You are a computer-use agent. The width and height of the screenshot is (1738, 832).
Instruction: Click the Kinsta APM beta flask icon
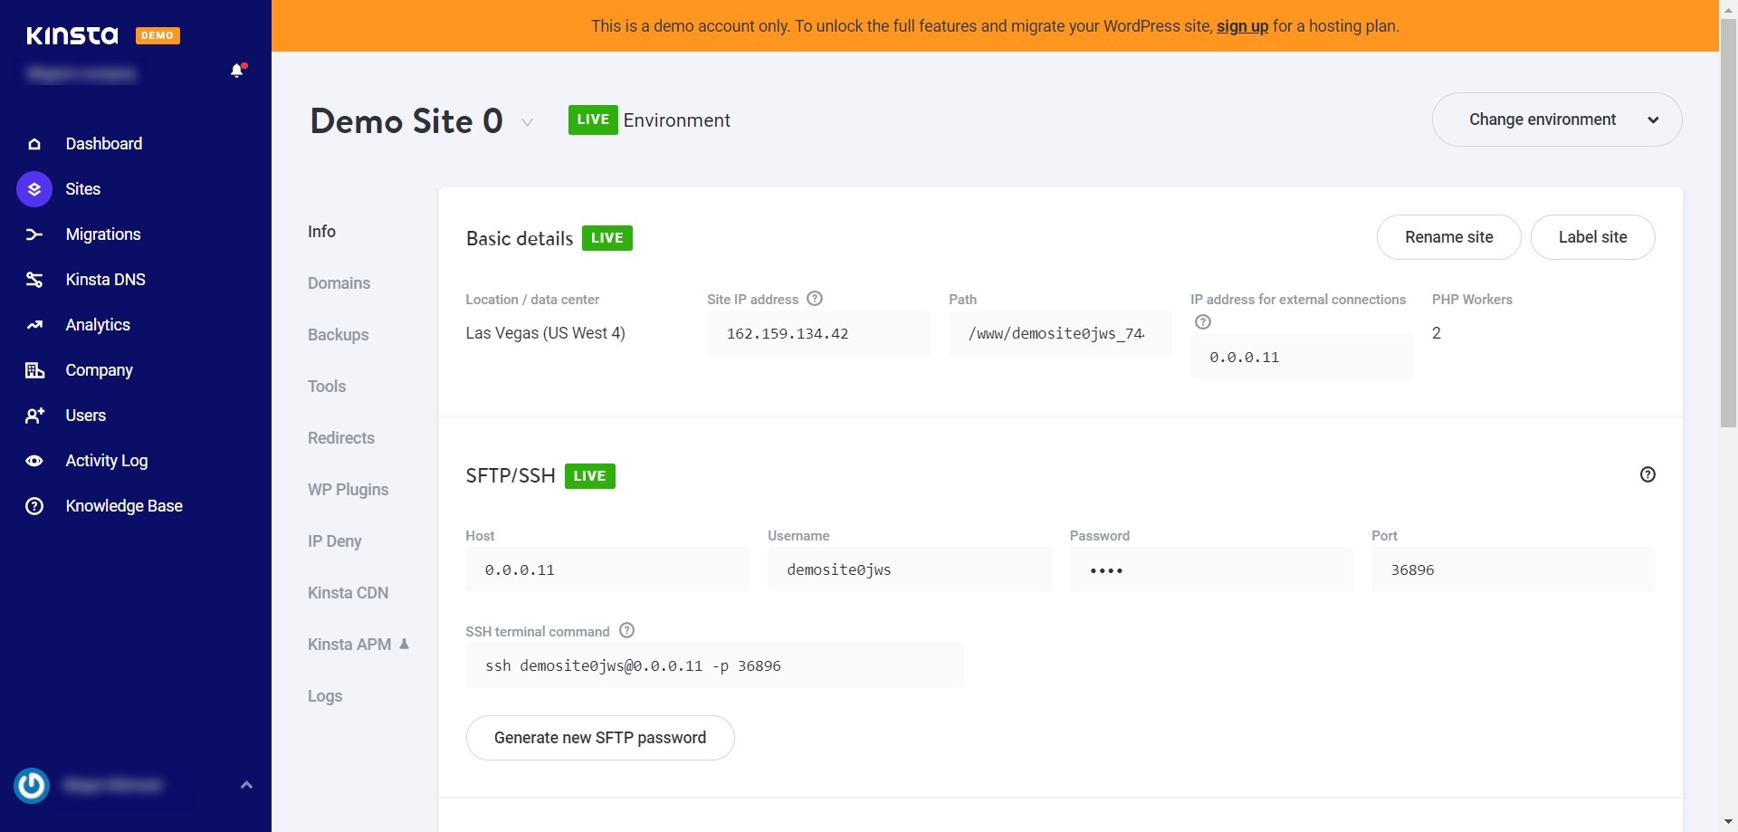(405, 644)
